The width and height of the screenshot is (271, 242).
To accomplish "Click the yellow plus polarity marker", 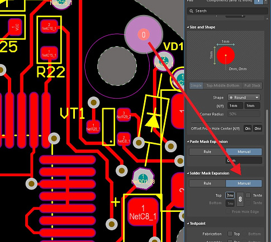I will [x=116, y=202].
